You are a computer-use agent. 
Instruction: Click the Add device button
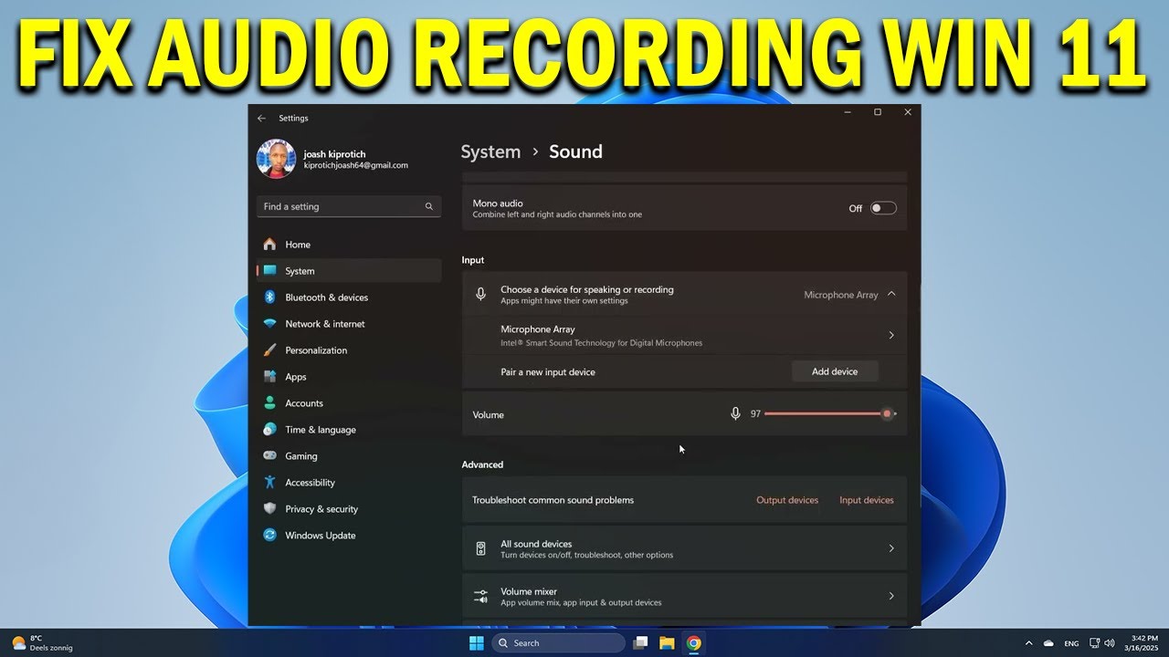835,371
